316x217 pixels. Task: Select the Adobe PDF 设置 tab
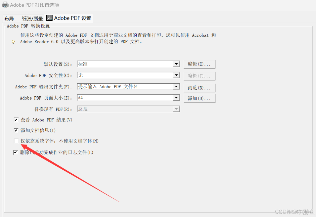[x=69, y=18]
